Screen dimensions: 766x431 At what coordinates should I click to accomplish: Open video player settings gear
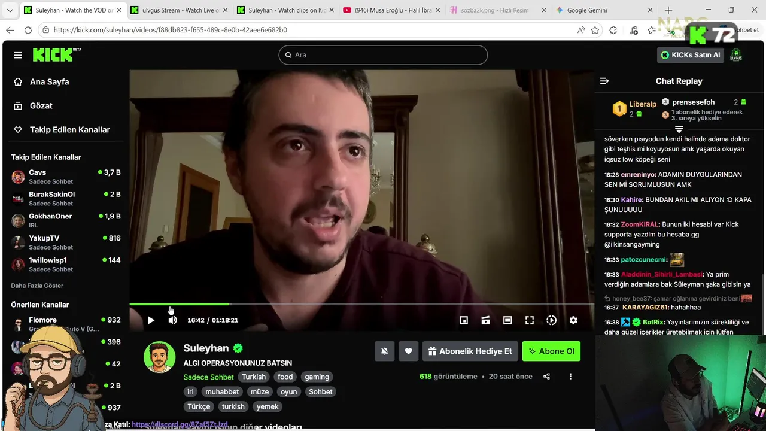573,320
